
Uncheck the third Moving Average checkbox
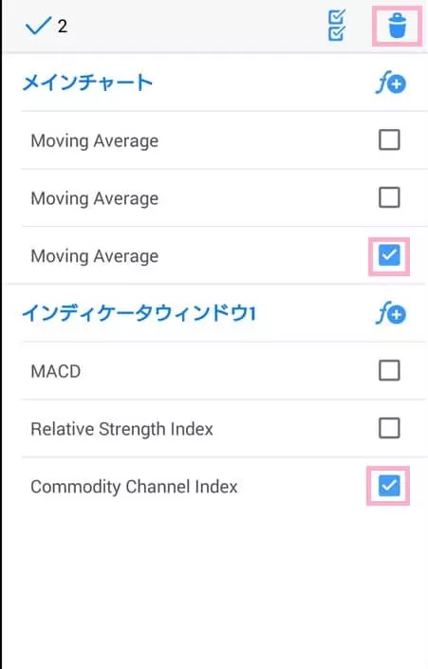389,255
